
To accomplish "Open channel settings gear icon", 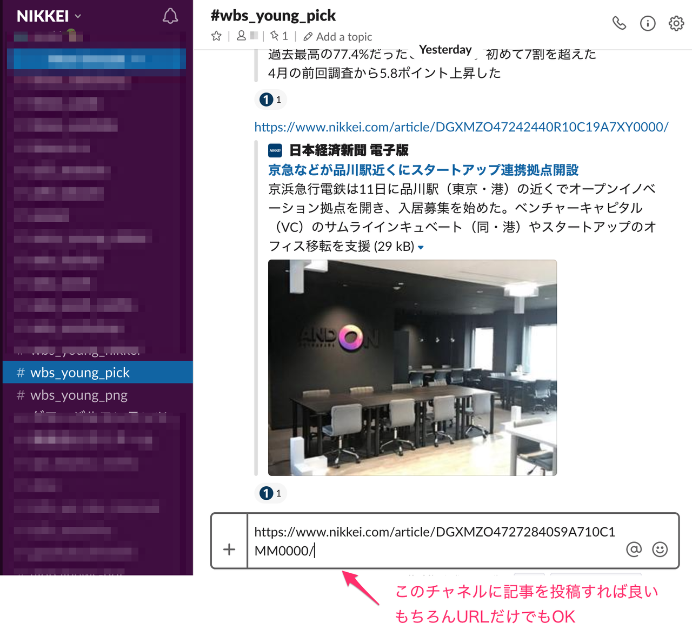I will point(676,23).
